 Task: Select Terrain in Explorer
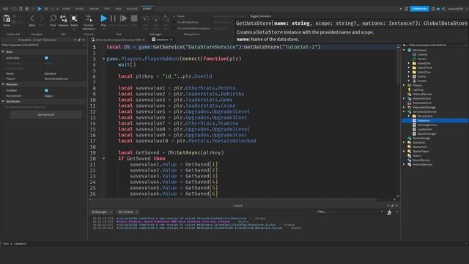[x=422, y=59]
